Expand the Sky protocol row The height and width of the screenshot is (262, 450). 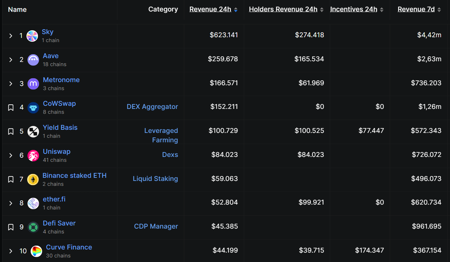pos(11,36)
